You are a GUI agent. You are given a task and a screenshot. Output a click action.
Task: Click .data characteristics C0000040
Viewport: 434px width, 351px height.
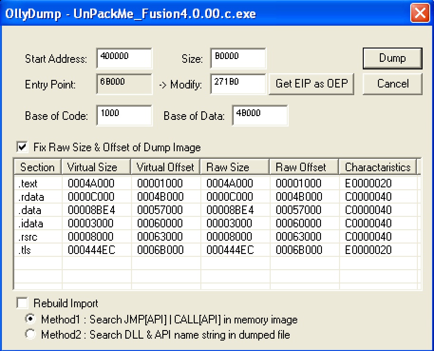coord(368,210)
